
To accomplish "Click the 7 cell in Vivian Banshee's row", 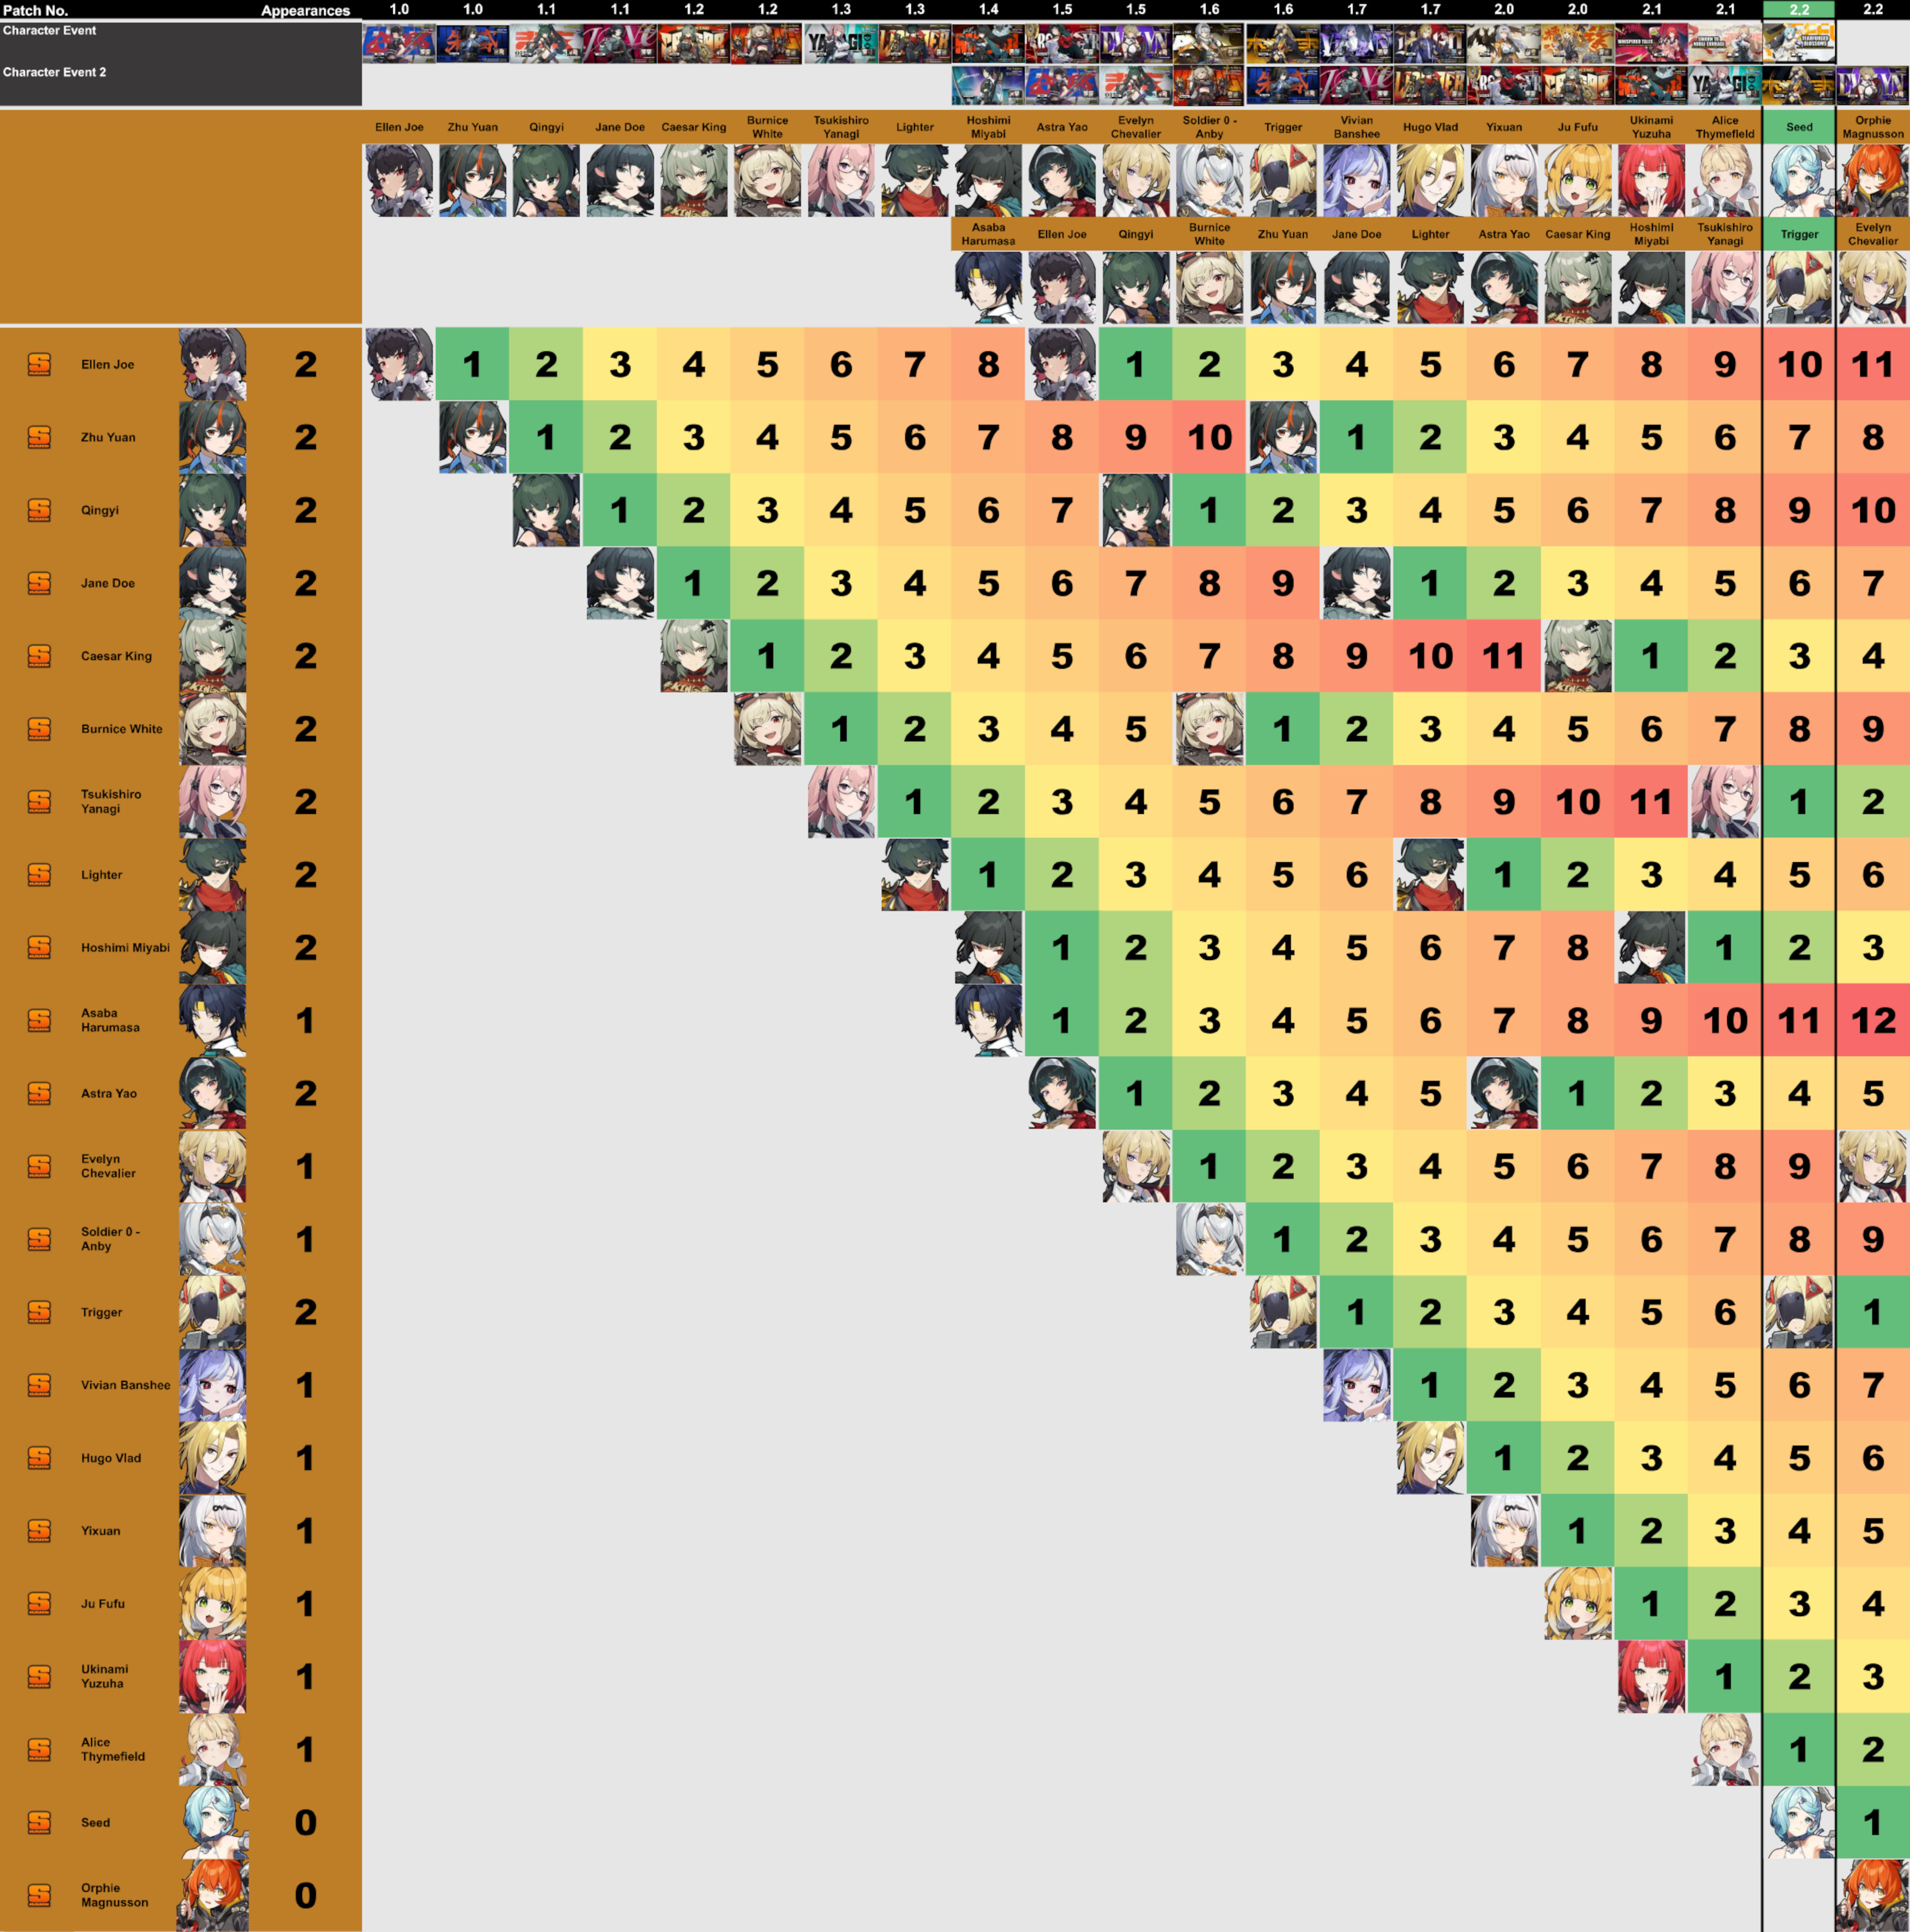I will point(1873,1385).
